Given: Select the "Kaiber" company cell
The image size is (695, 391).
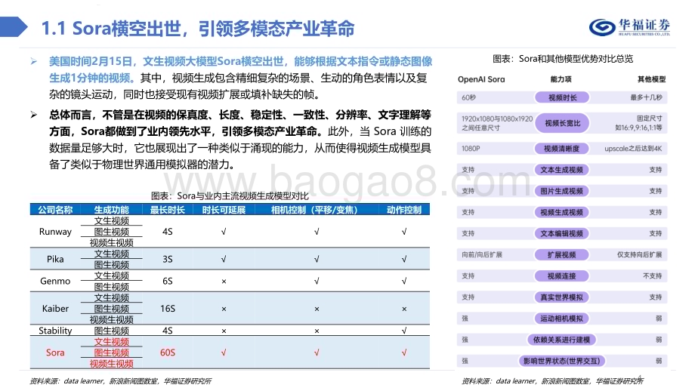Looking at the screenshot, I should 55,309.
